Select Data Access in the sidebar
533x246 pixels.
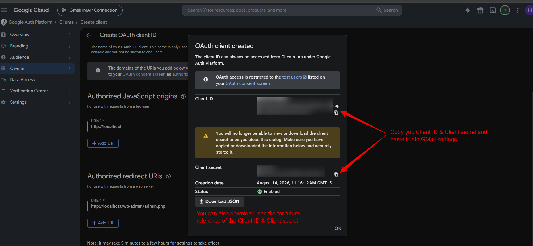37,80
